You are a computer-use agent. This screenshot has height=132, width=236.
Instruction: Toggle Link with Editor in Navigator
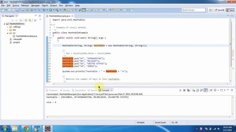pos(30,20)
